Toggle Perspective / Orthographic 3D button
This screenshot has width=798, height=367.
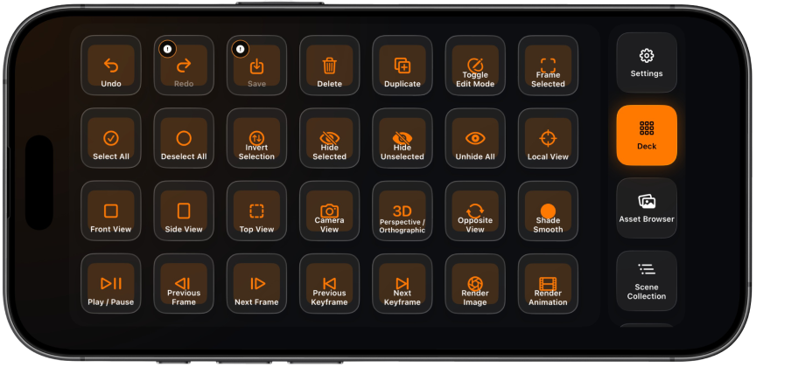[402, 211]
